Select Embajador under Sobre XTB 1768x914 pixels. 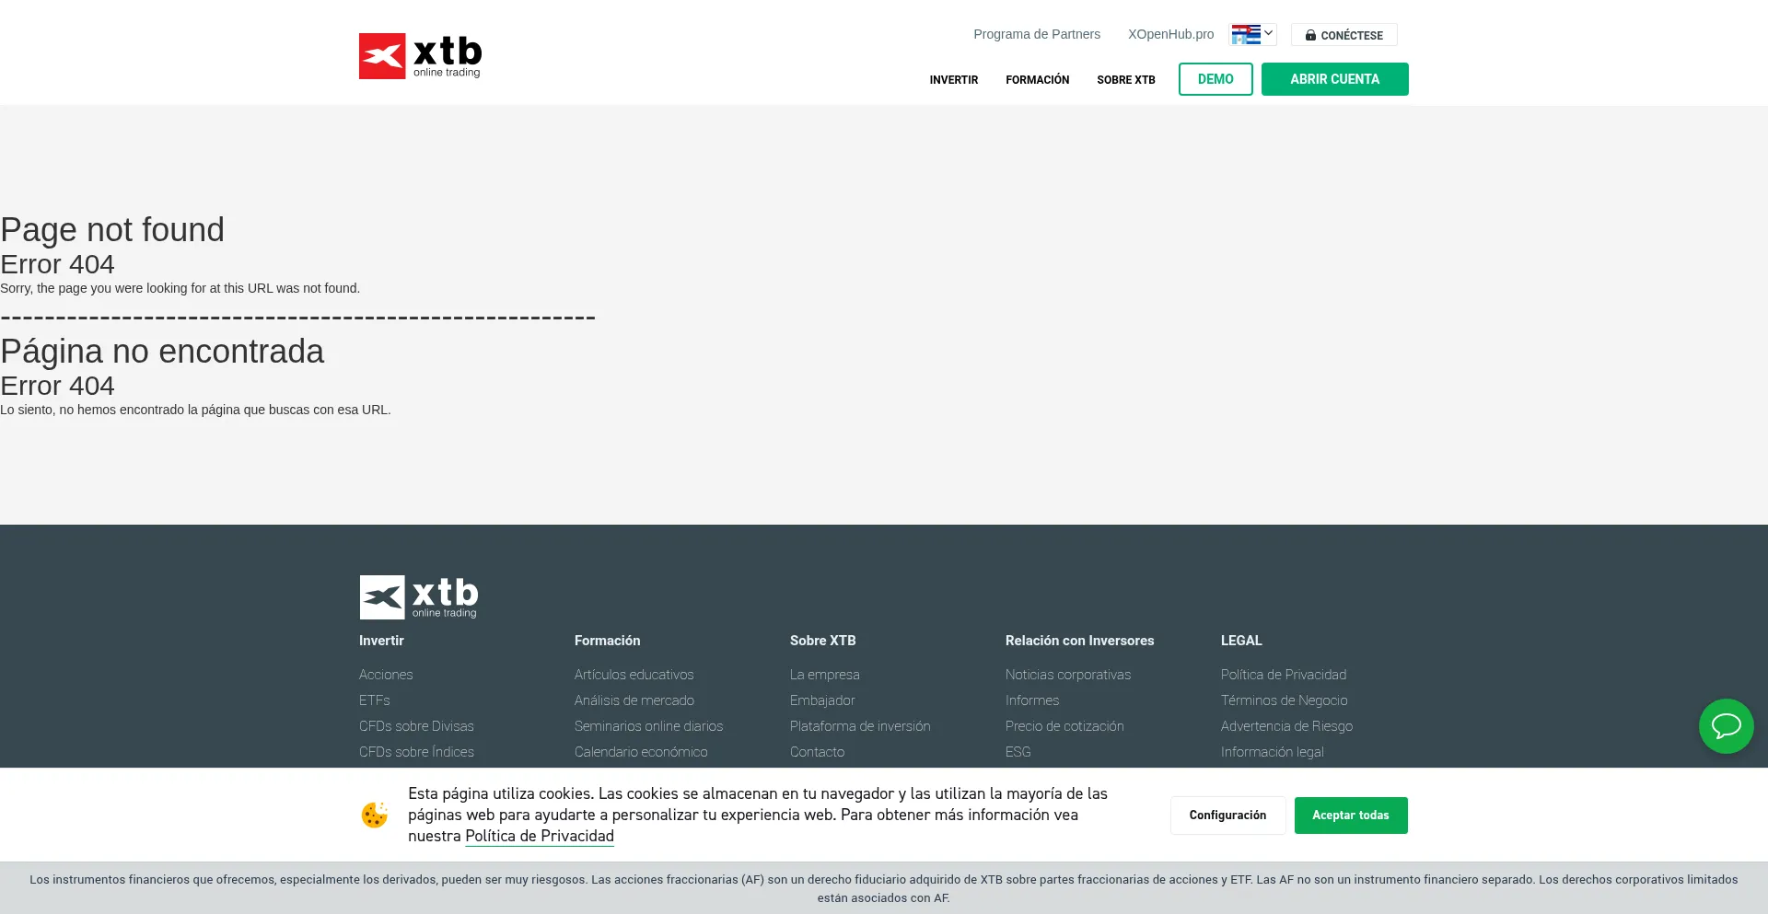pos(822,700)
